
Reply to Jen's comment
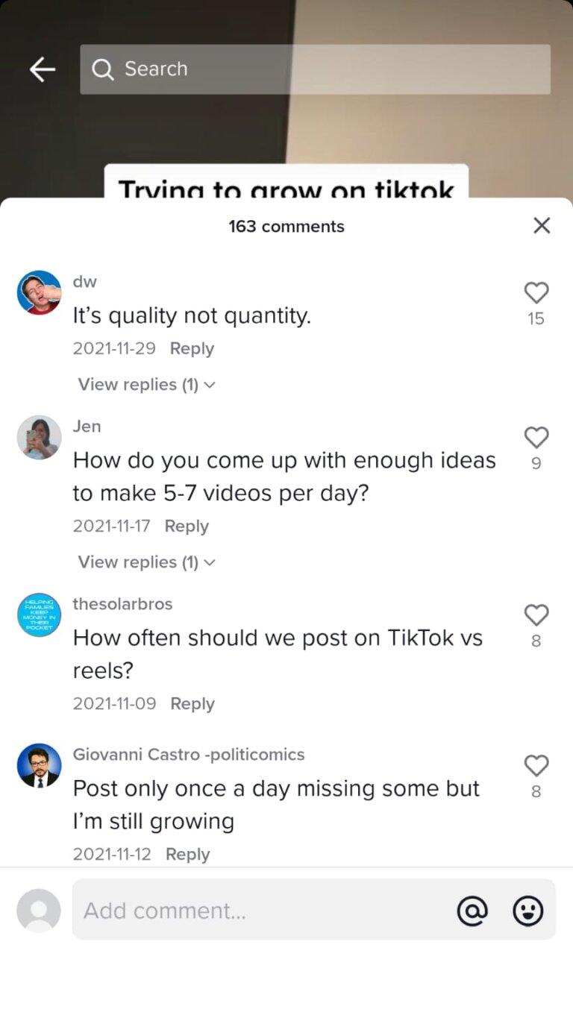coord(187,526)
